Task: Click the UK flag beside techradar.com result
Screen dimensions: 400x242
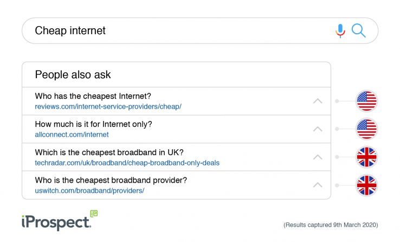Action: tap(366, 157)
